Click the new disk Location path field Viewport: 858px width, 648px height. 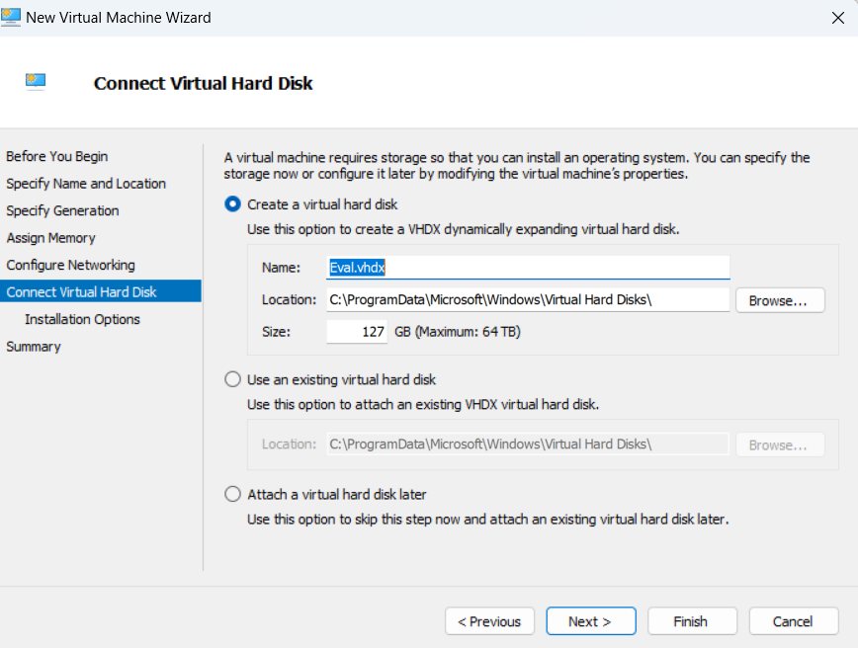528,299
